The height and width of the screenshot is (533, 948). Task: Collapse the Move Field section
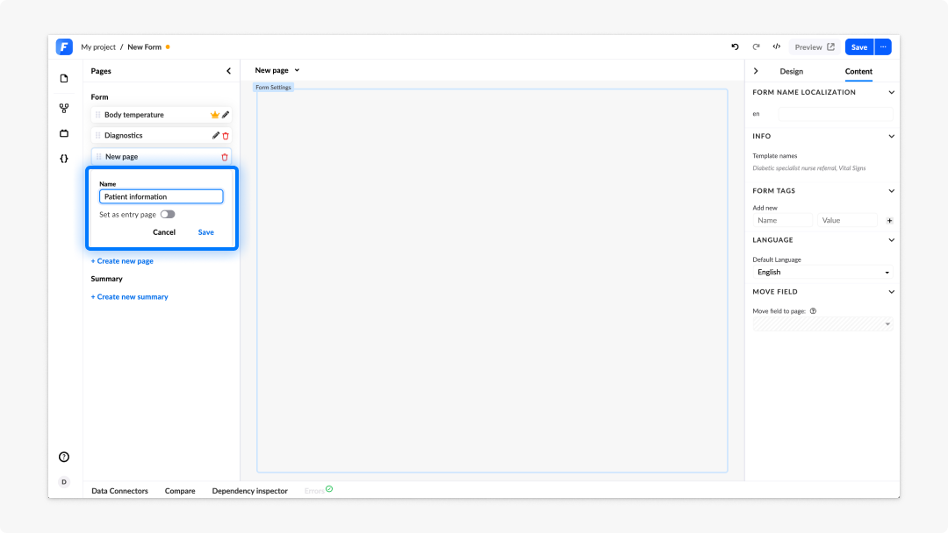891,292
